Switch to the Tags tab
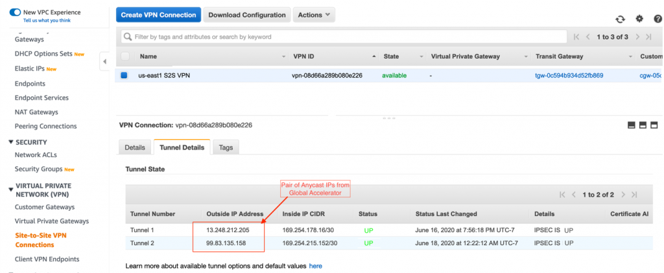Screen dimensions: 664x273 pos(226,147)
